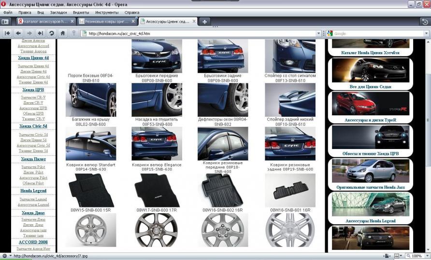The width and height of the screenshot is (431, 260).
Task: Open the 08W17-SNB-600 17R wheel image
Action: [x=157, y=230]
